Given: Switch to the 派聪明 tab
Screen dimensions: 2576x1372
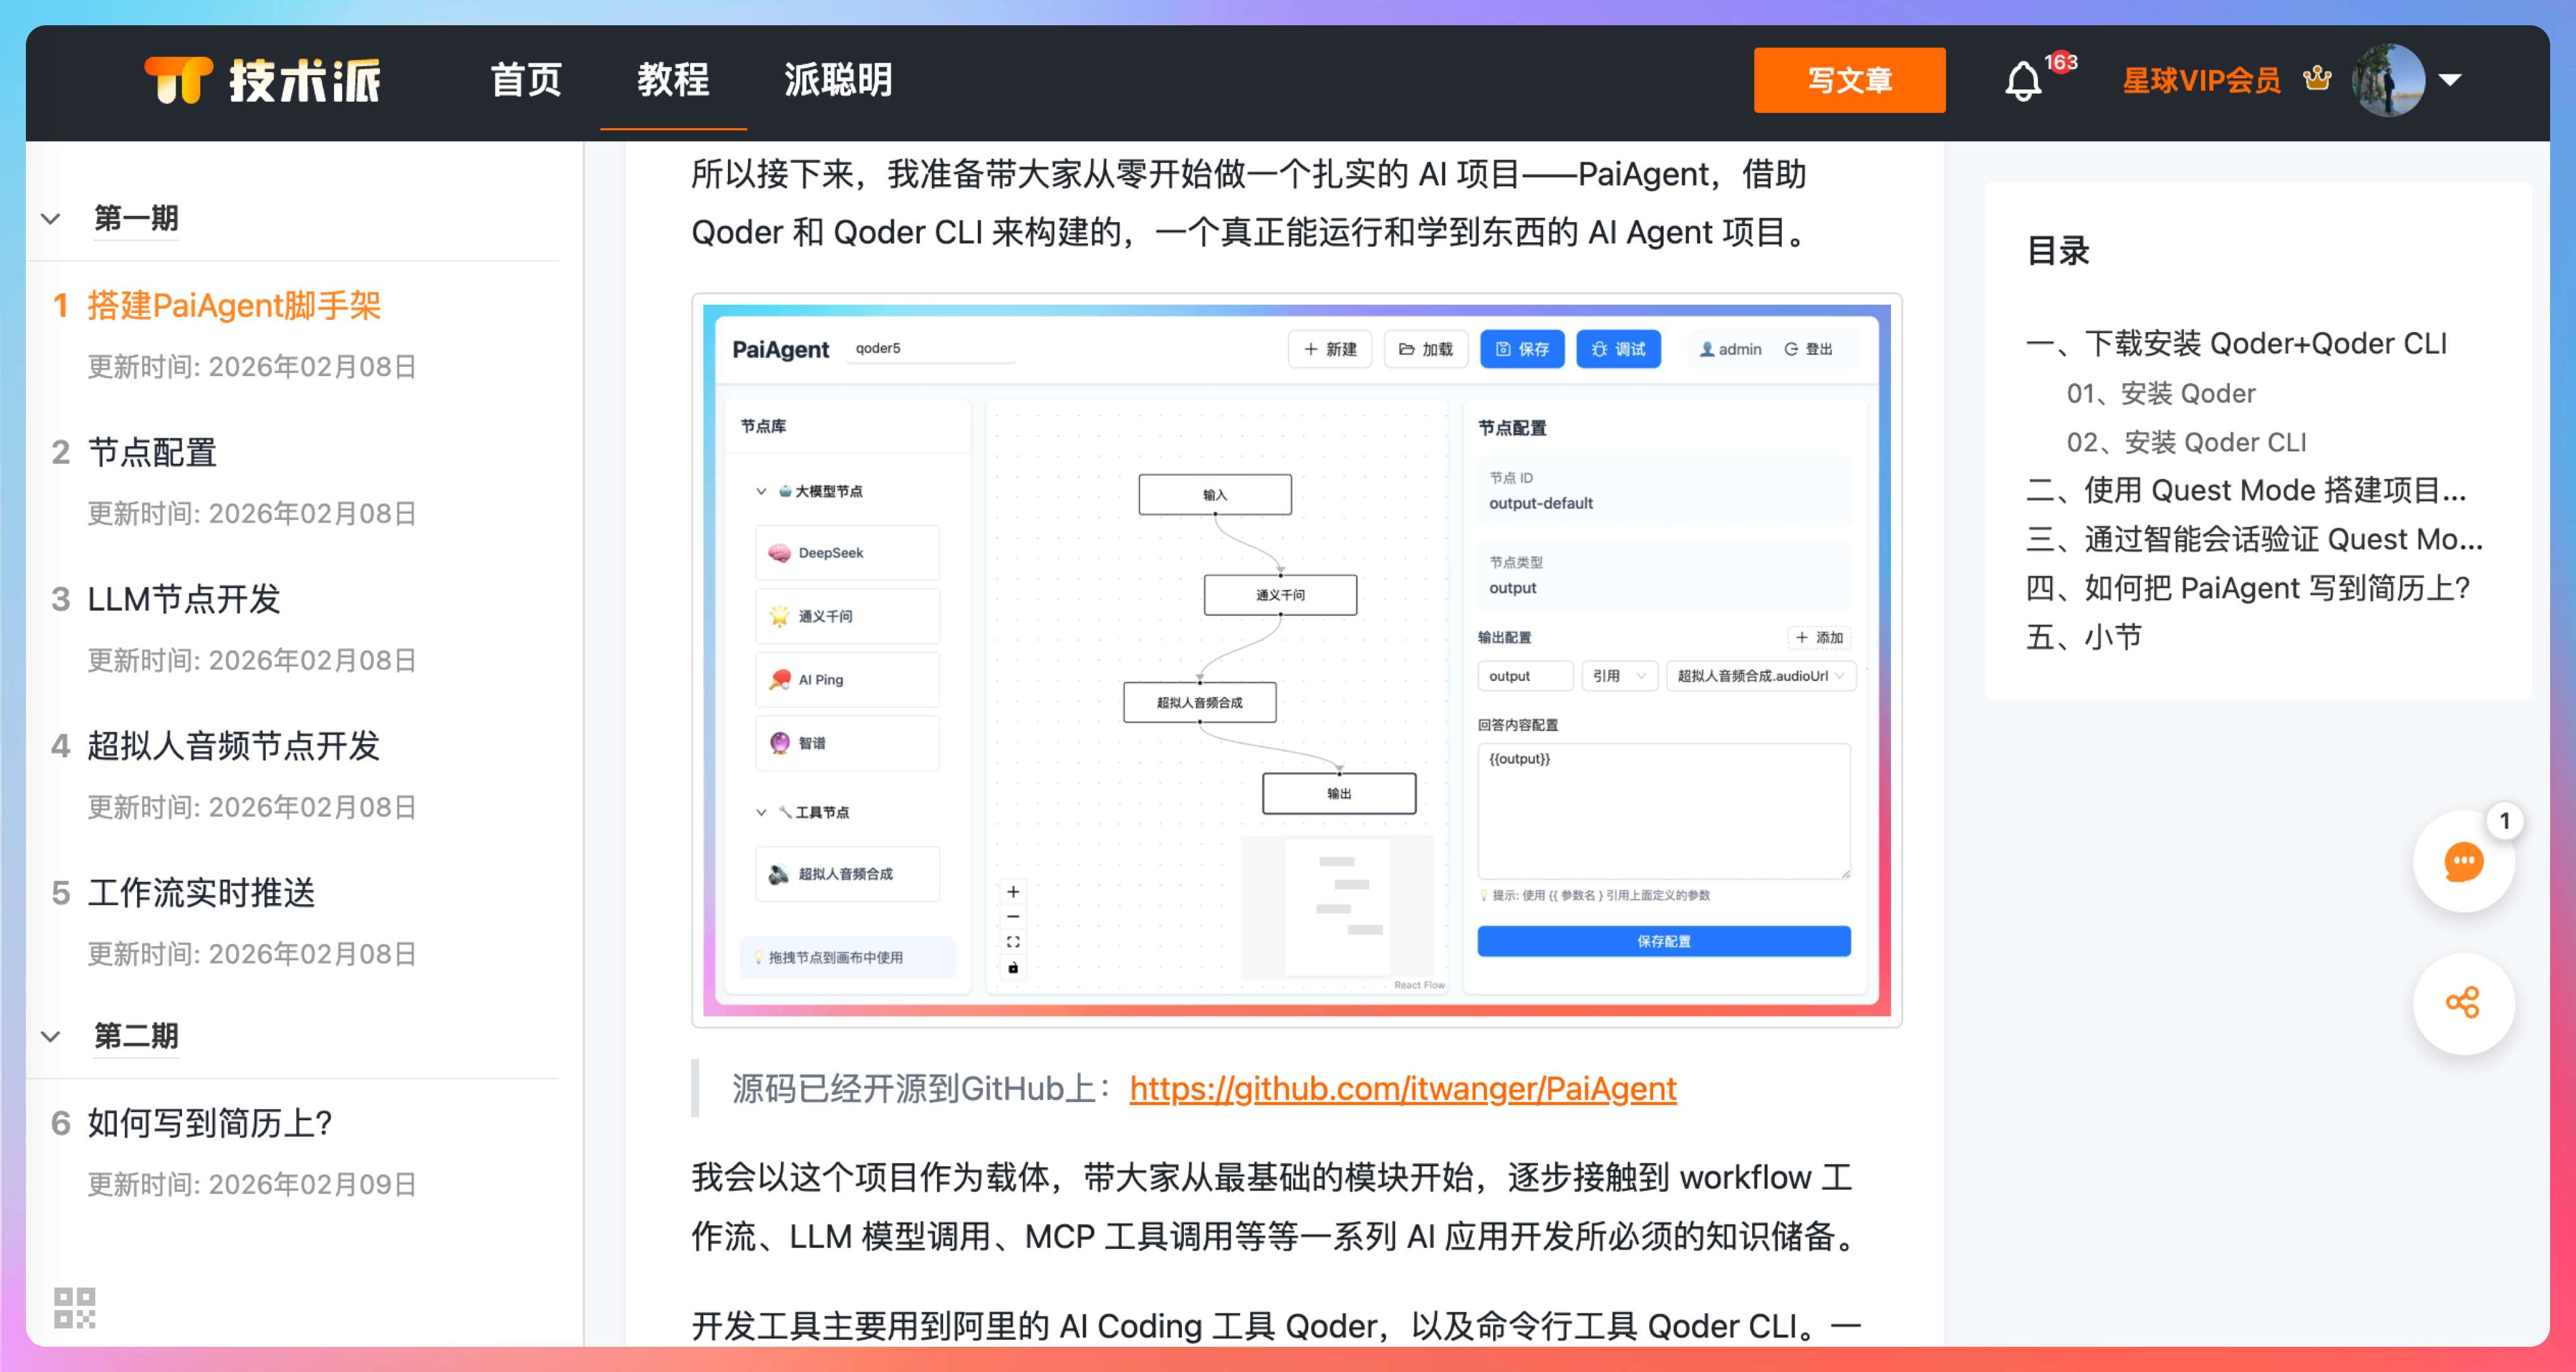Looking at the screenshot, I should point(838,80).
